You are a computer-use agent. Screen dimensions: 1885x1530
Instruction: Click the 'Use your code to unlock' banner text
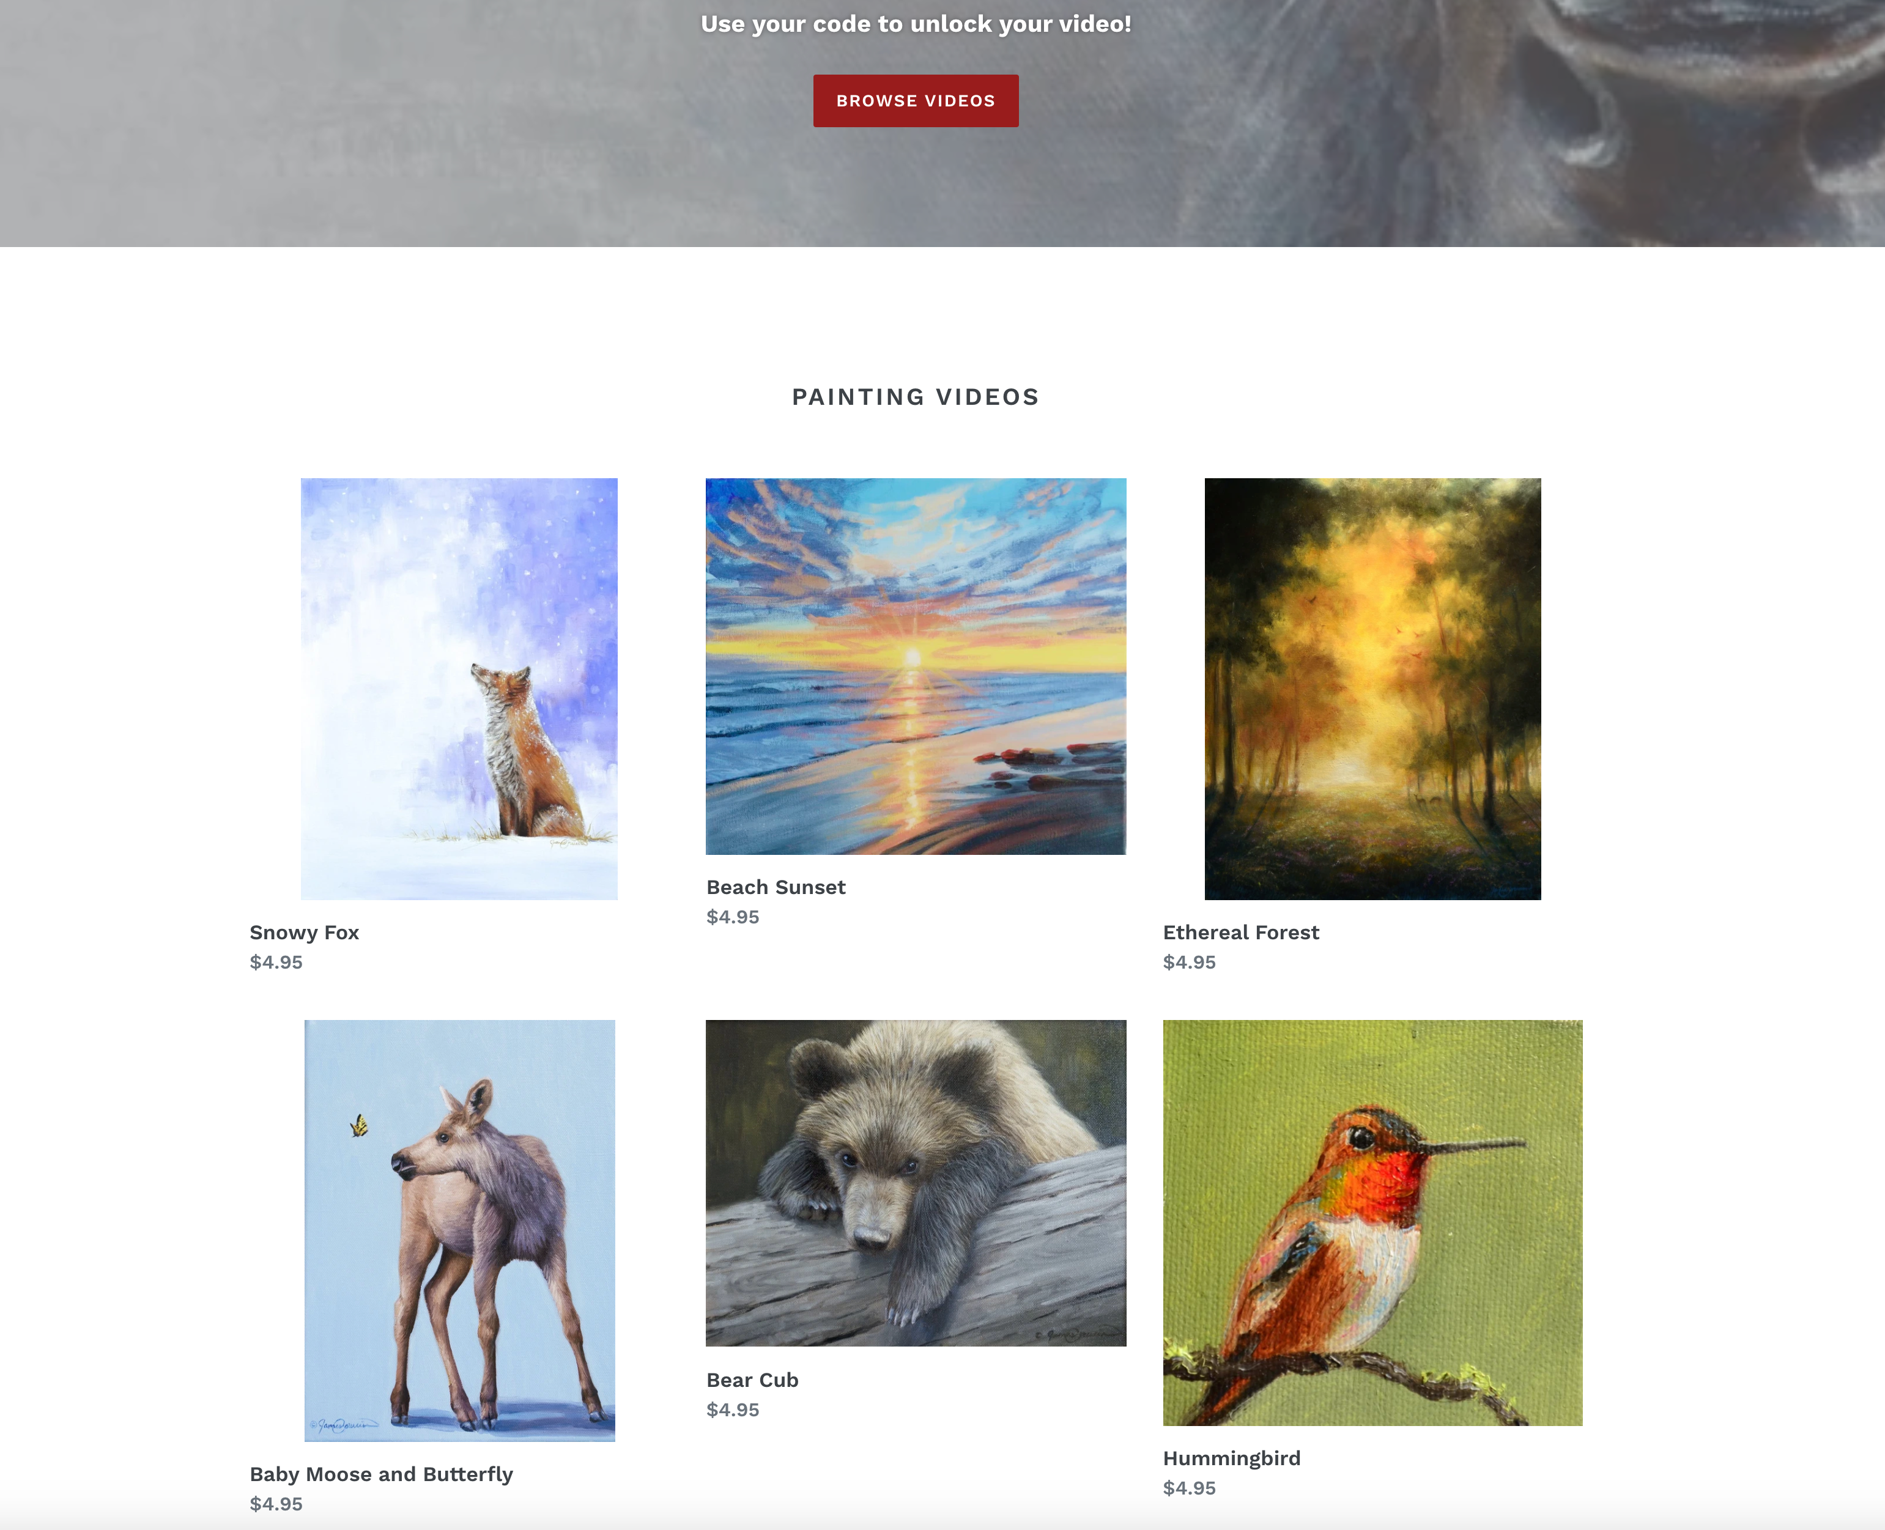point(916,24)
